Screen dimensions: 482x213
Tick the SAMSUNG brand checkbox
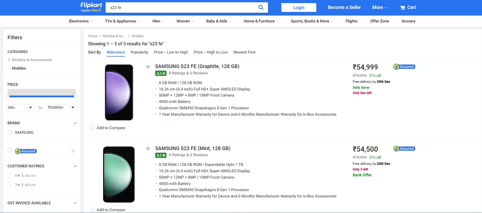pyautogui.click(x=10, y=132)
